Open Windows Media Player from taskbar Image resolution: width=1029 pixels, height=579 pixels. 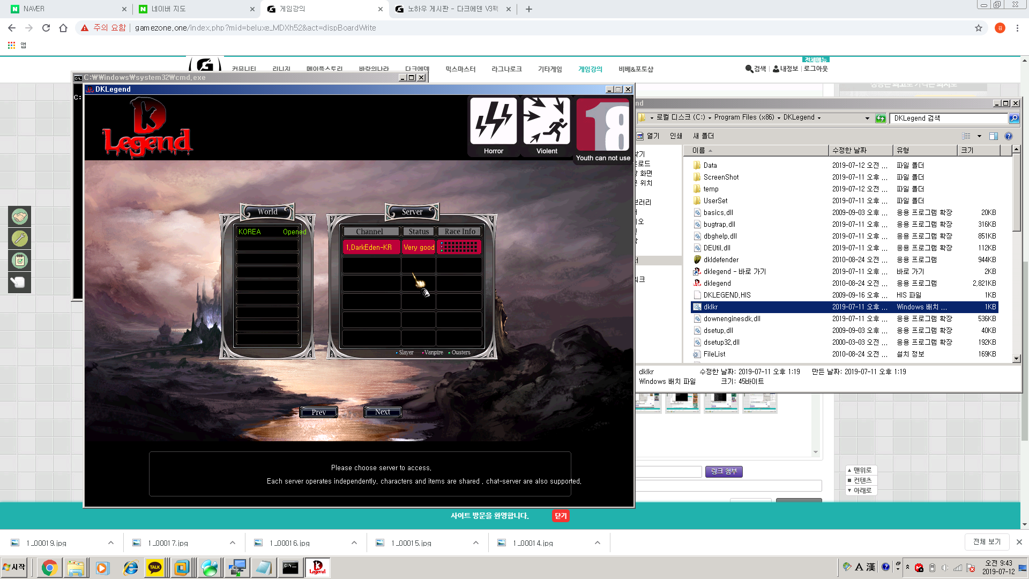coord(102,568)
